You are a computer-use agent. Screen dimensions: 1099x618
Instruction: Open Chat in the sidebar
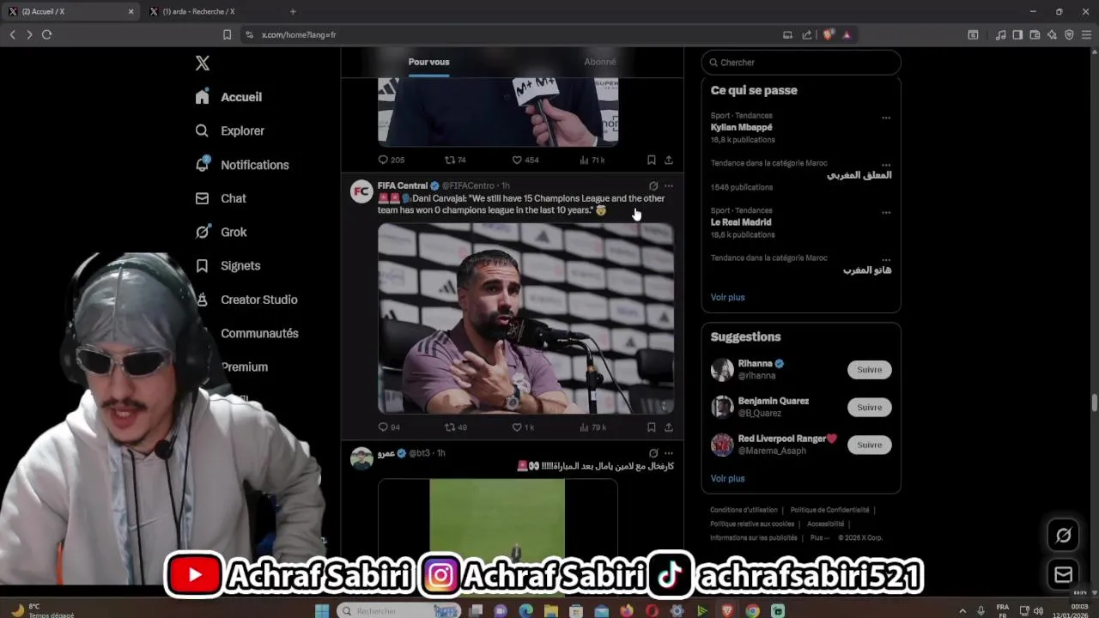tap(221, 198)
